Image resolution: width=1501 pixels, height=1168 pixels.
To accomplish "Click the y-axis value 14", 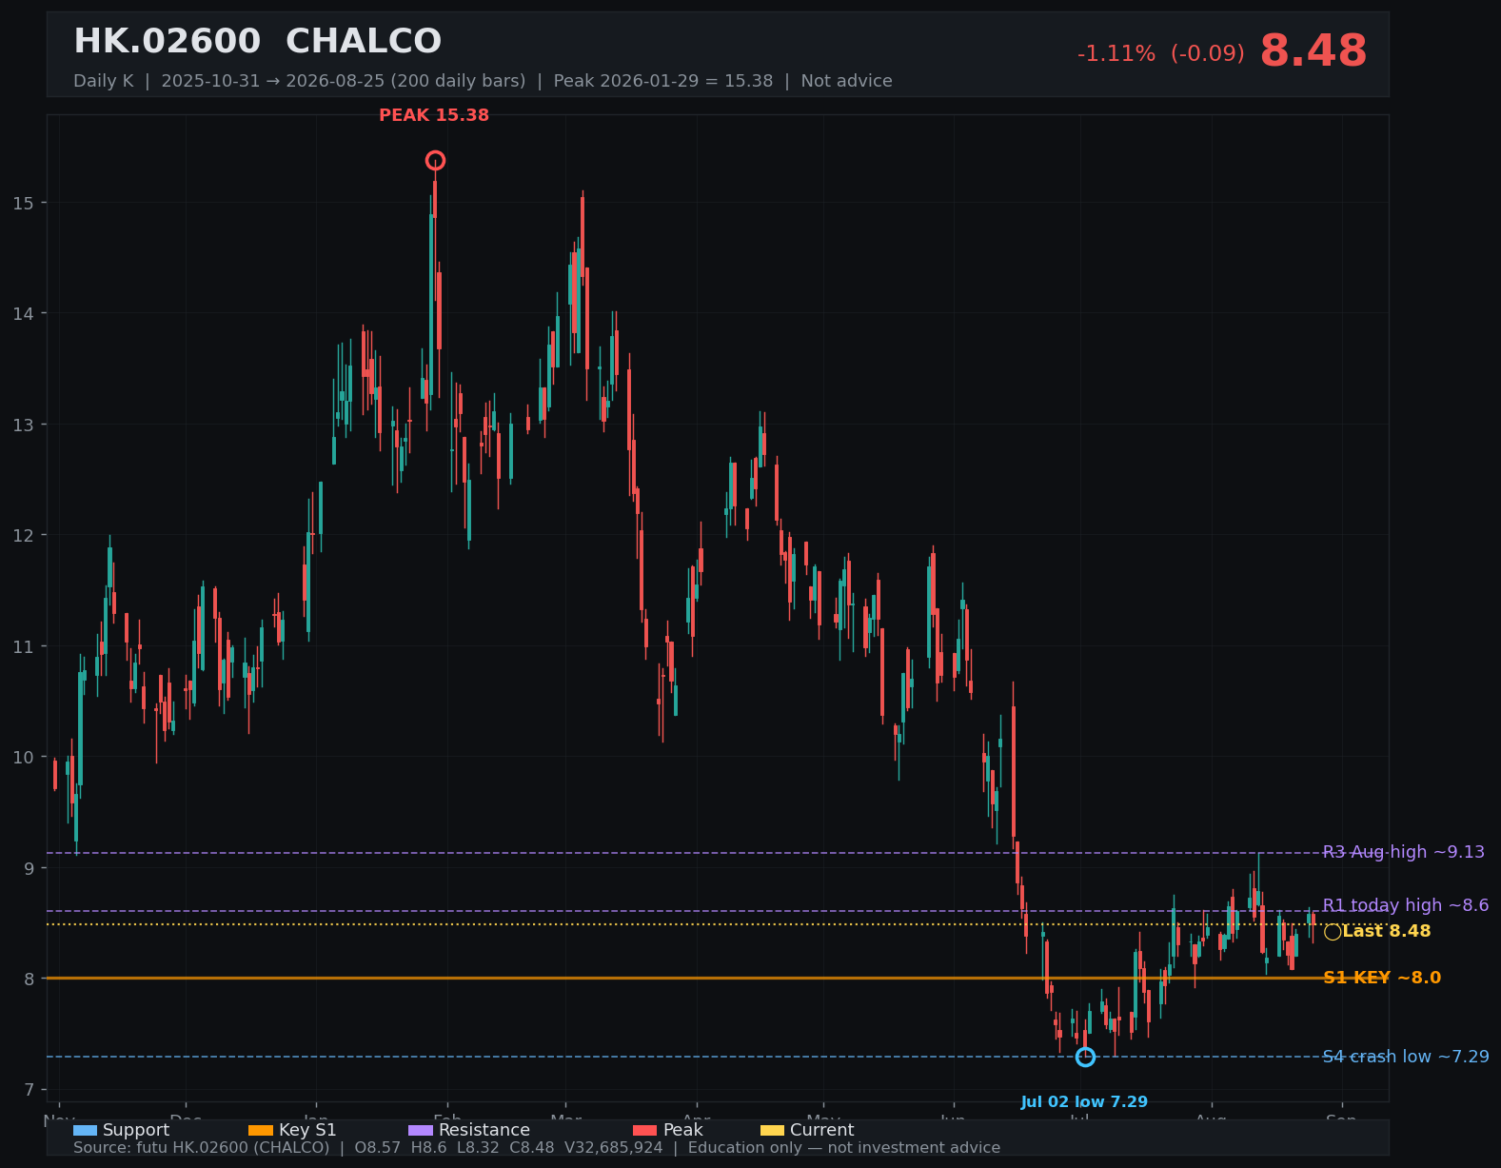I will point(24,313).
